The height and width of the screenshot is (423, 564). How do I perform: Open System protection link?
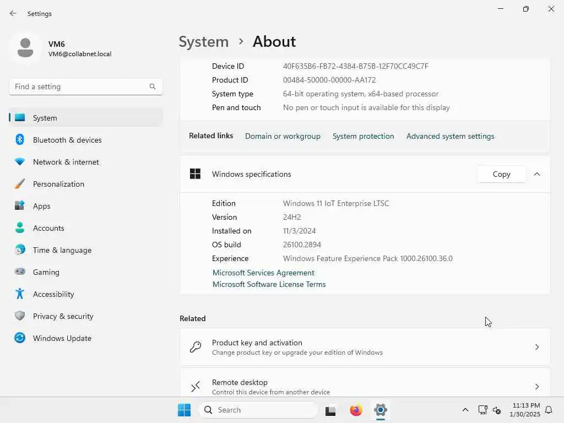pyautogui.click(x=363, y=137)
